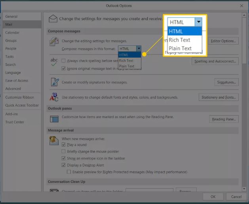Click the Editor Options button
The height and width of the screenshot is (204, 249).
click(x=223, y=41)
